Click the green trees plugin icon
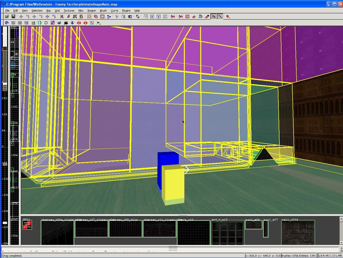 point(59,23)
